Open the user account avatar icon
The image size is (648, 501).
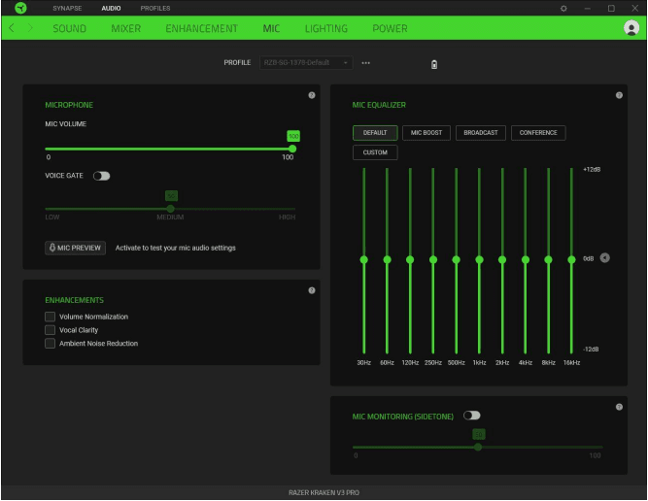pos(631,29)
